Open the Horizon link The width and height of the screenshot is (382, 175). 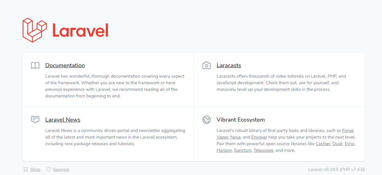click(x=225, y=150)
